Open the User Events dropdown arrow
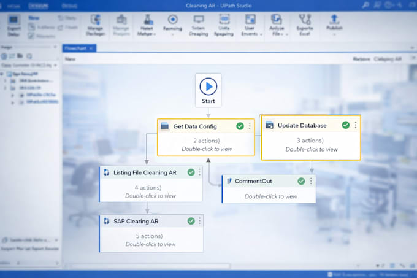 pyautogui.click(x=261, y=34)
